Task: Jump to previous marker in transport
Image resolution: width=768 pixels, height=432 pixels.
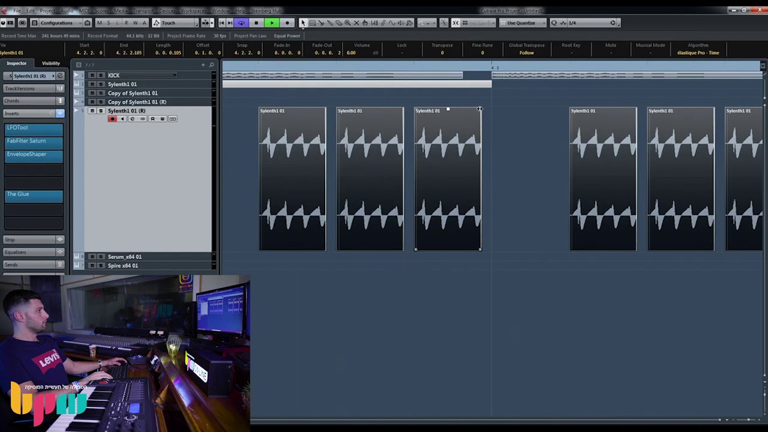Action: [221, 23]
